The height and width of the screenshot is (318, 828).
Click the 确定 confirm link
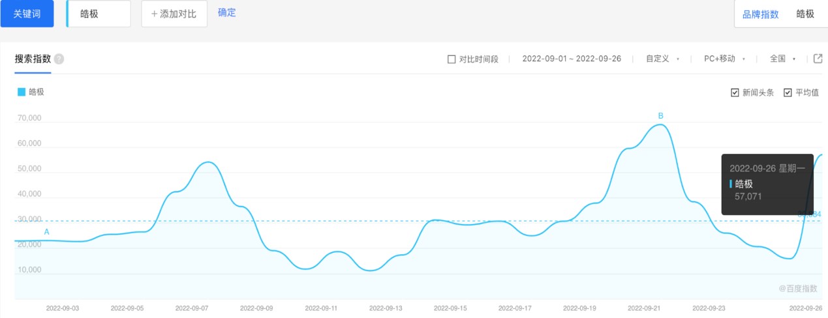(x=227, y=13)
